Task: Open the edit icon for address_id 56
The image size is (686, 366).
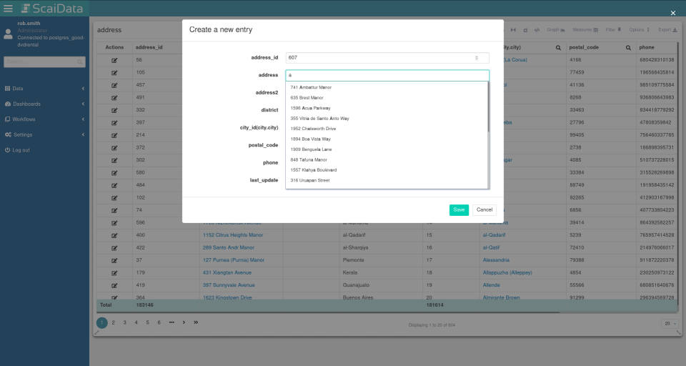Action: tap(114, 61)
